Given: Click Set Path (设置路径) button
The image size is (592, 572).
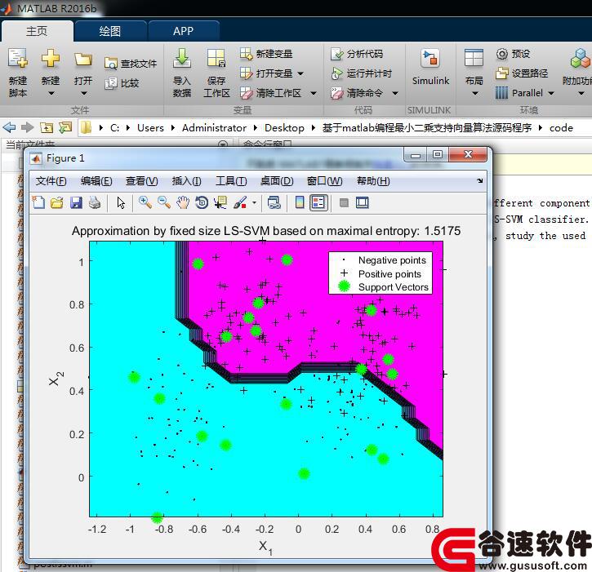Looking at the screenshot, I should coord(522,73).
